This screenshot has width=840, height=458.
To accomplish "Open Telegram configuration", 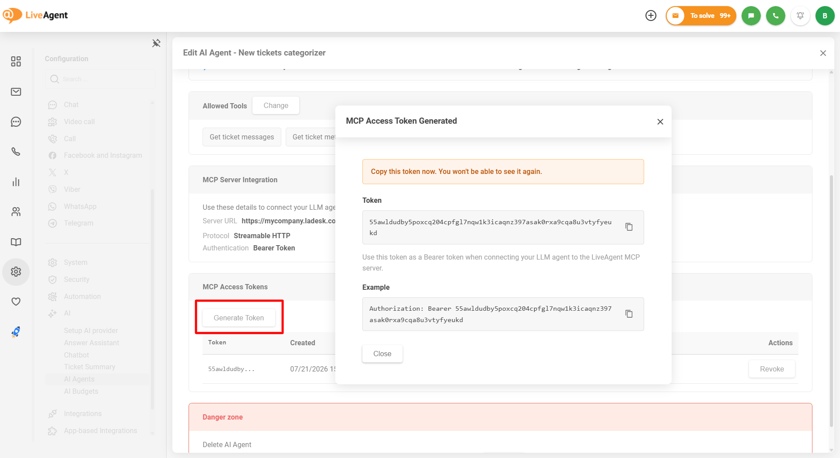I will [79, 223].
